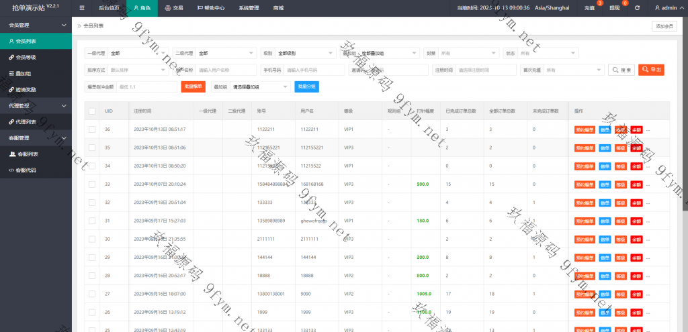Open the 状态 dropdown

click(548, 53)
